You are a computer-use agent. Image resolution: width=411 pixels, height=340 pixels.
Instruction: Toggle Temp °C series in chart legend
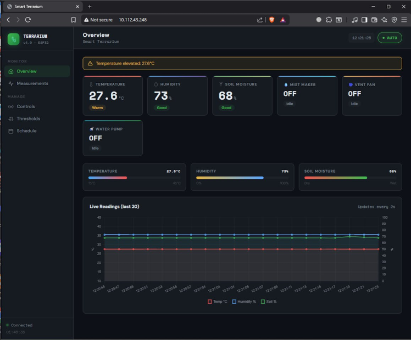click(x=217, y=302)
